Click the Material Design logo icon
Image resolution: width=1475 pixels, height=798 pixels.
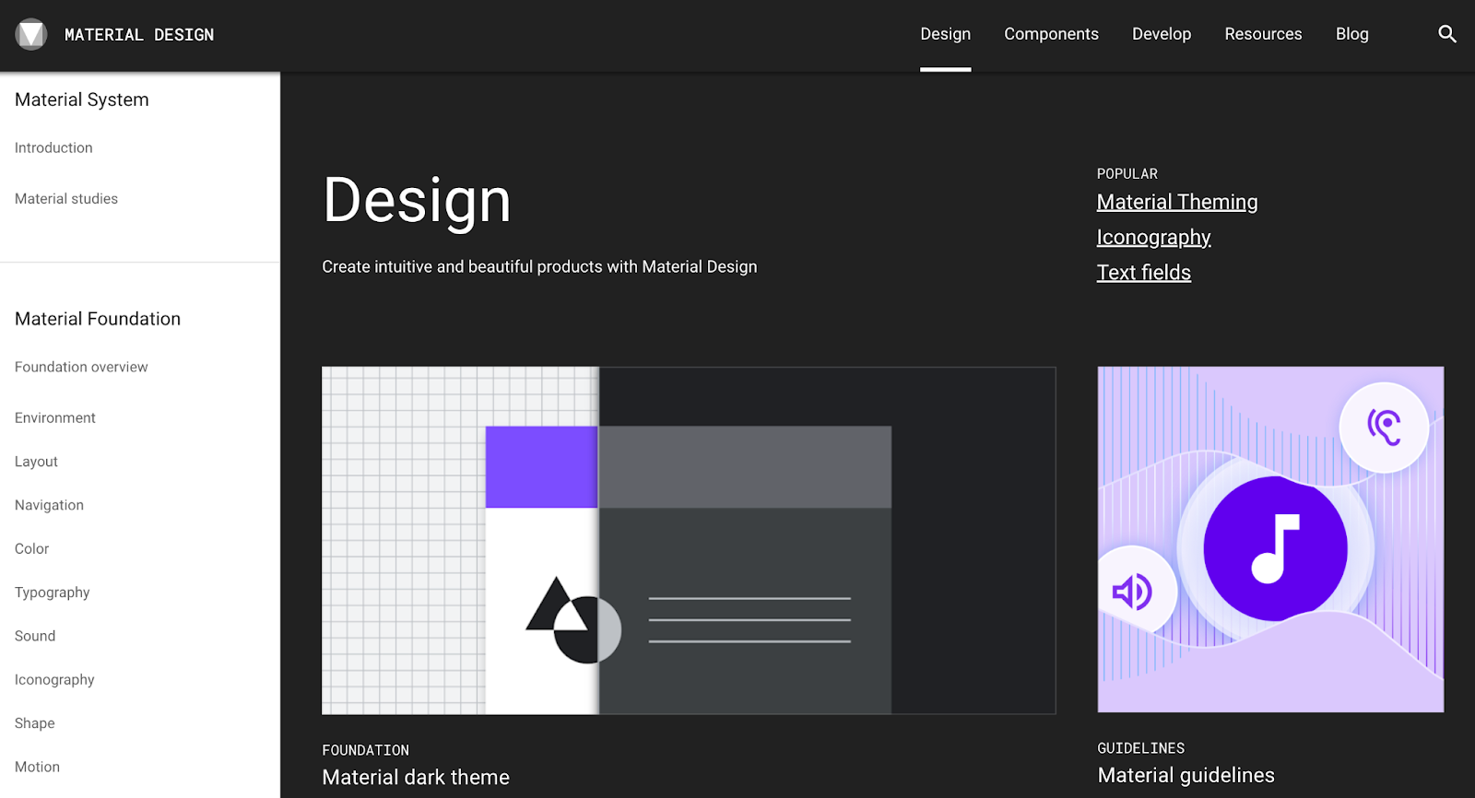(x=31, y=34)
